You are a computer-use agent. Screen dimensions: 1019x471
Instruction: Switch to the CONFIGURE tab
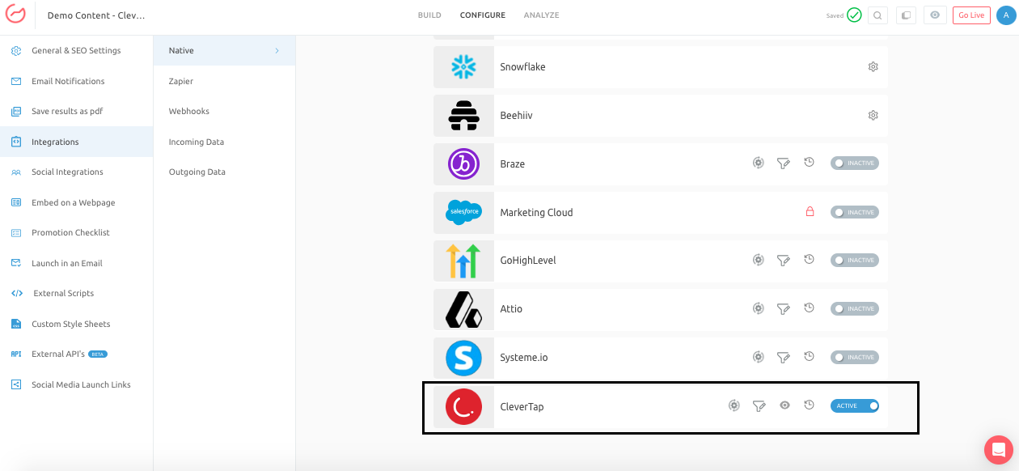point(483,15)
